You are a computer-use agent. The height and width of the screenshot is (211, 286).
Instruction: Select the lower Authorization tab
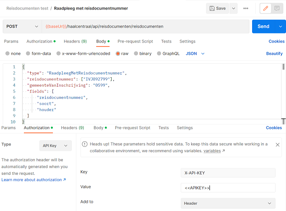pyautogui.click(x=38, y=128)
